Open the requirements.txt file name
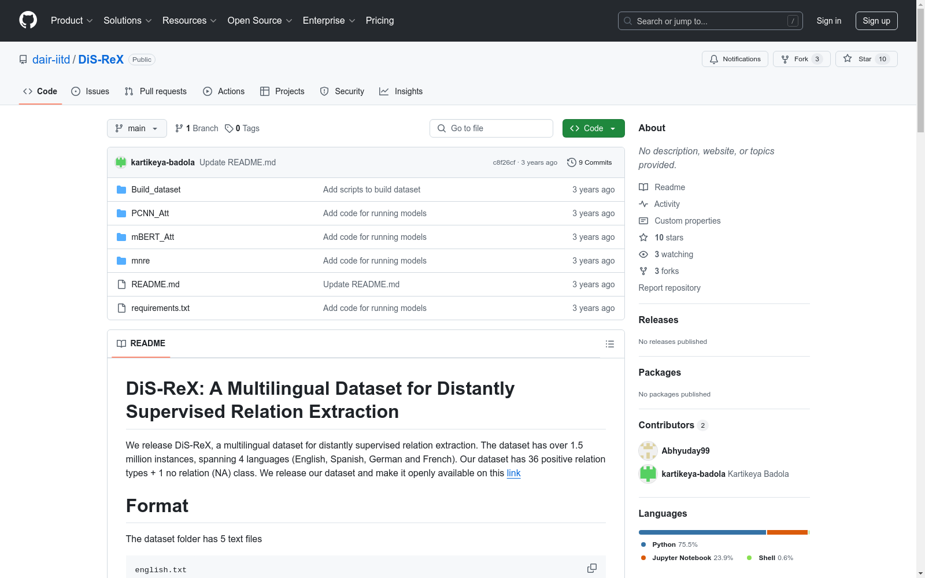 point(161,308)
